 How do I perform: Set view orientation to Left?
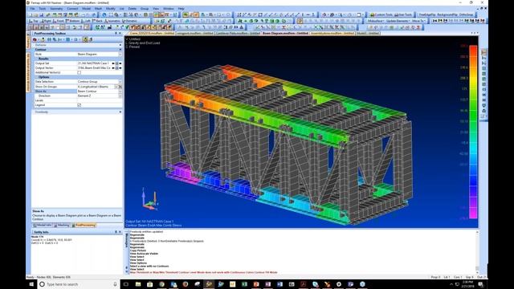click(x=86, y=21)
